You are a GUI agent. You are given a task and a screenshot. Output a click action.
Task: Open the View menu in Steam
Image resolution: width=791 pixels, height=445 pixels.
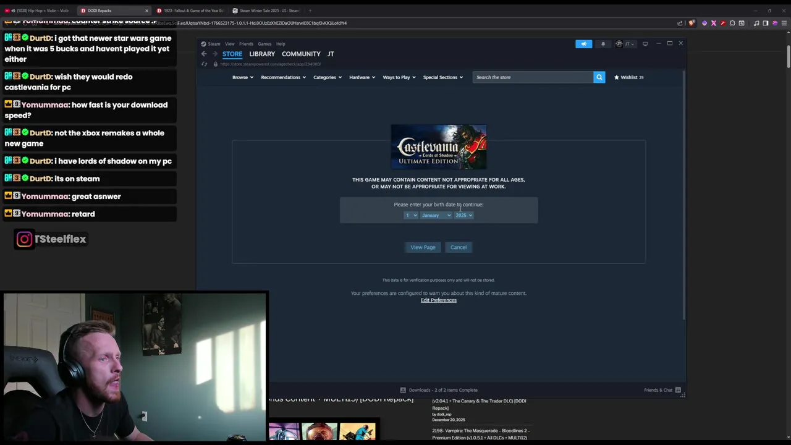[x=229, y=44]
